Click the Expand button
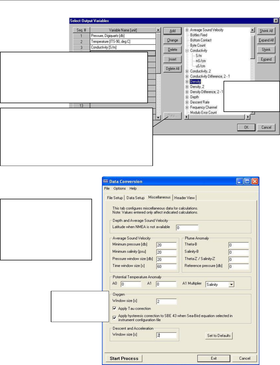 (x=266, y=59)
